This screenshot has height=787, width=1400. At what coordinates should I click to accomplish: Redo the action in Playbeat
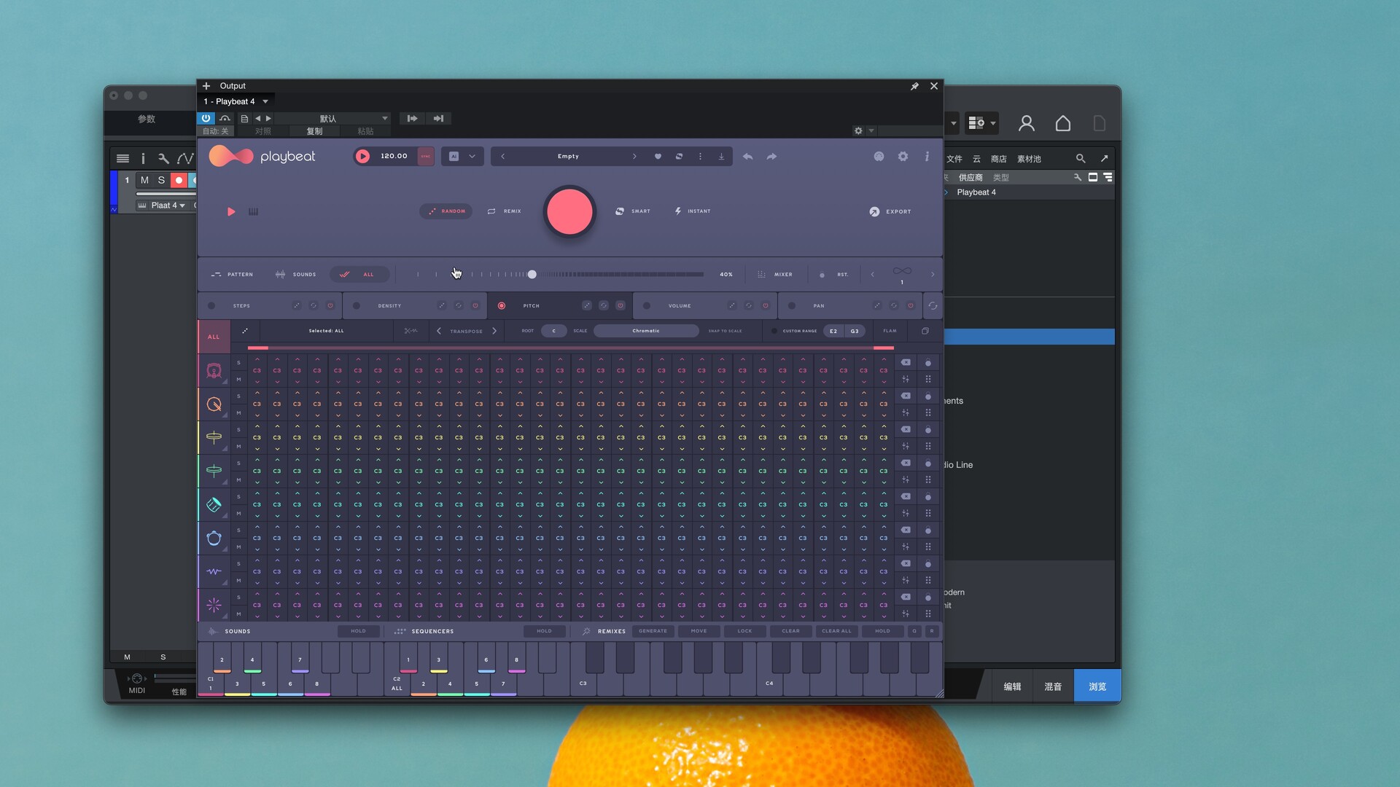tap(771, 156)
